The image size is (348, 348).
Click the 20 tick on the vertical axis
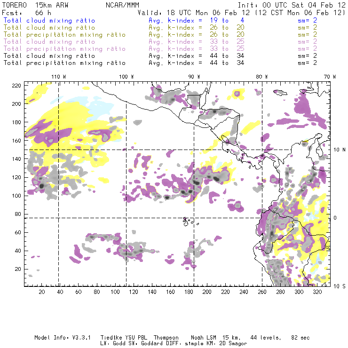18,269
